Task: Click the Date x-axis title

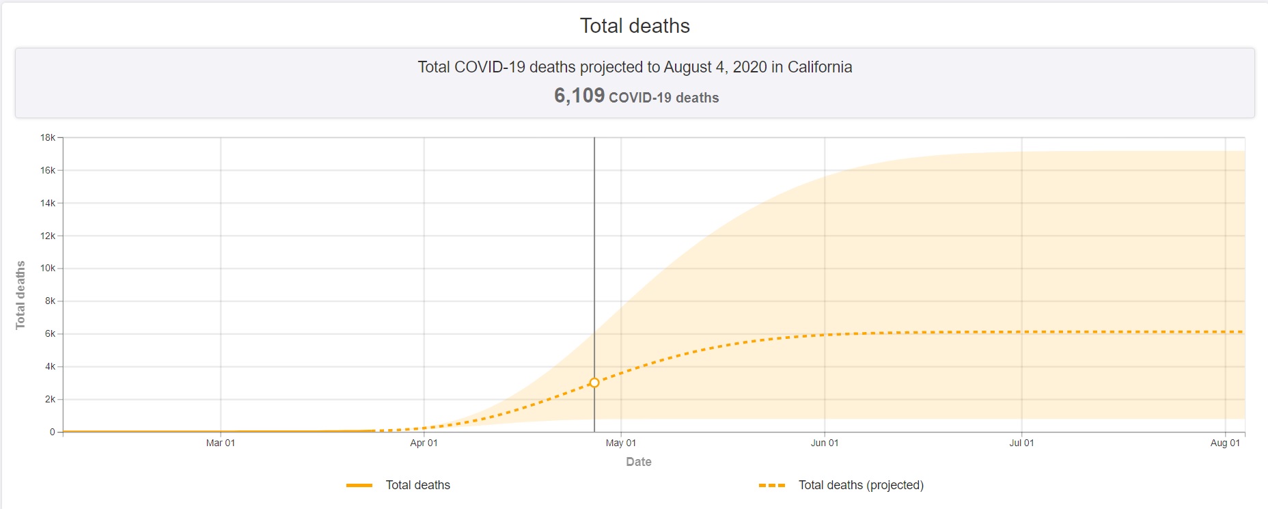Action: [x=639, y=462]
